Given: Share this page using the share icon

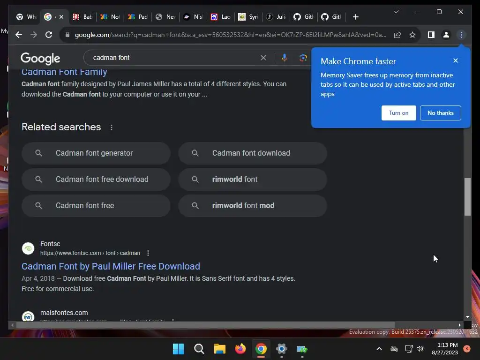Looking at the screenshot, I should point(397,35).
